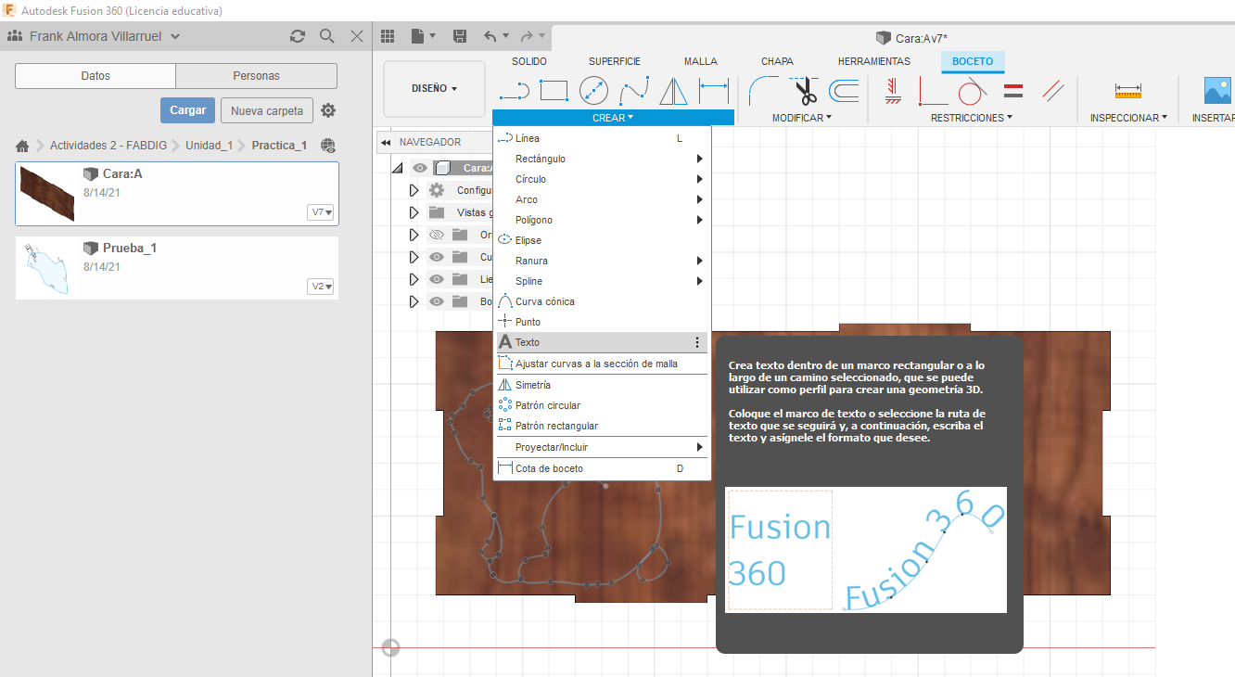
Task: Apply the Equal constraint icon
Action: pos(1013,91)
